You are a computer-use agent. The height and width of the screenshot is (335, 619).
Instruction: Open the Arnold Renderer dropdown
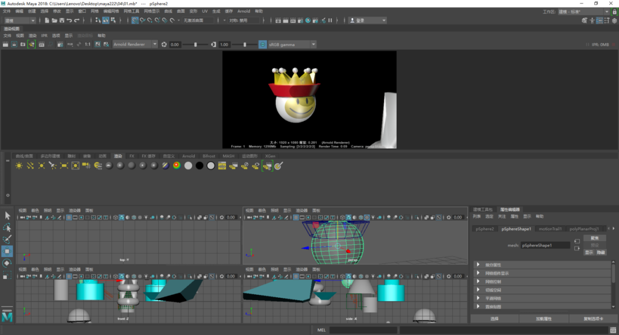[x=135, y=45]
